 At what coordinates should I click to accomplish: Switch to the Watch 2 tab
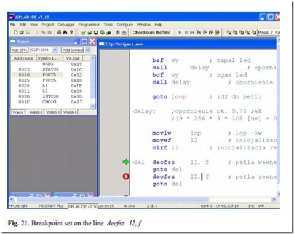pos(36,112)
